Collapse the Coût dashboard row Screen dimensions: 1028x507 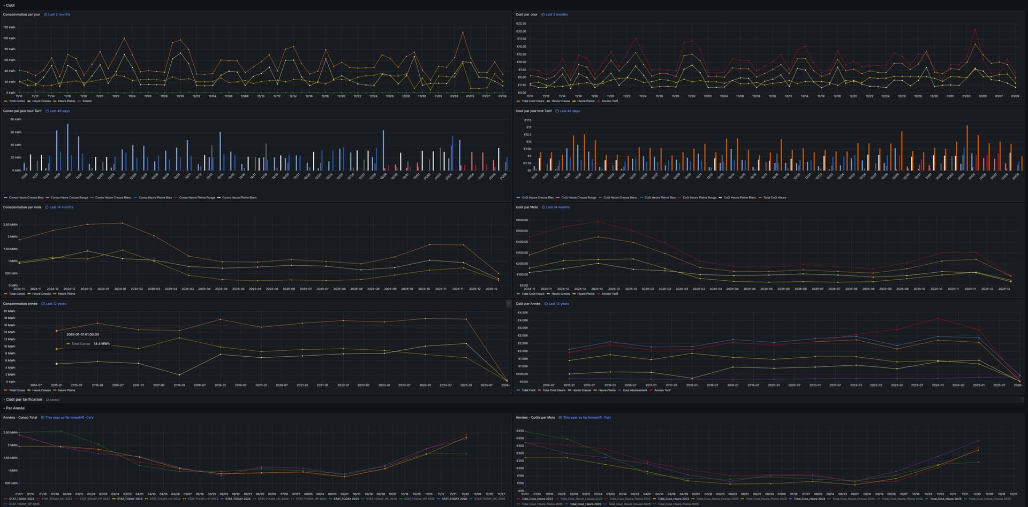(4, 5)
